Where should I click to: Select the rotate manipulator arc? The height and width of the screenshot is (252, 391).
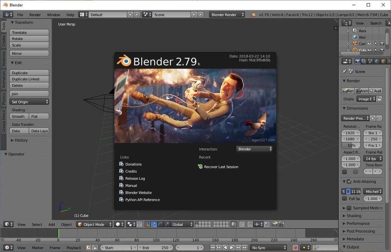160,224
